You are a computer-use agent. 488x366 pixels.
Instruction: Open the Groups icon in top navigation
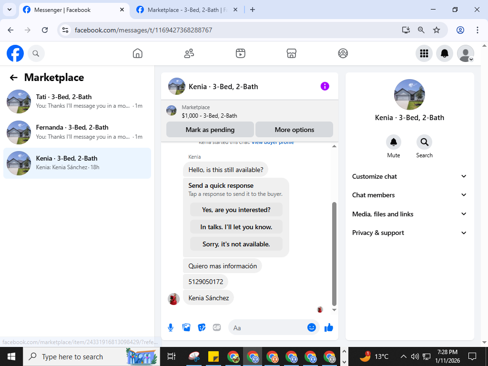tap(343, 53)
